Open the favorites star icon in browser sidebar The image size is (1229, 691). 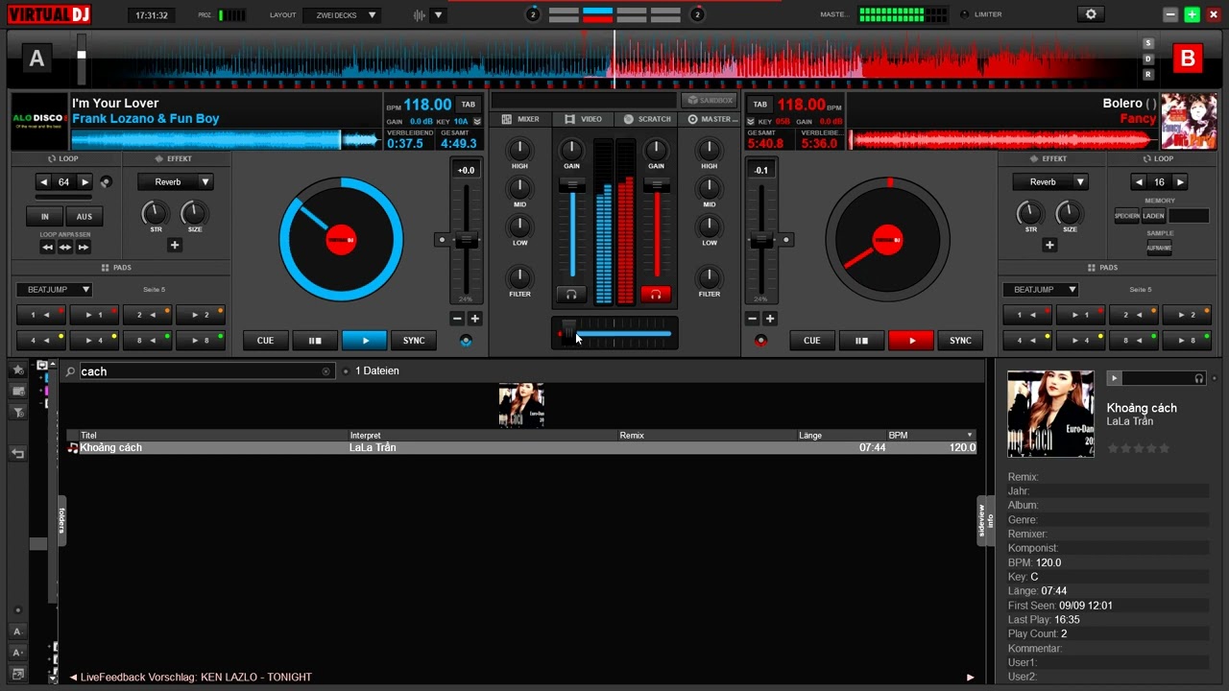(x=18, y=370)
